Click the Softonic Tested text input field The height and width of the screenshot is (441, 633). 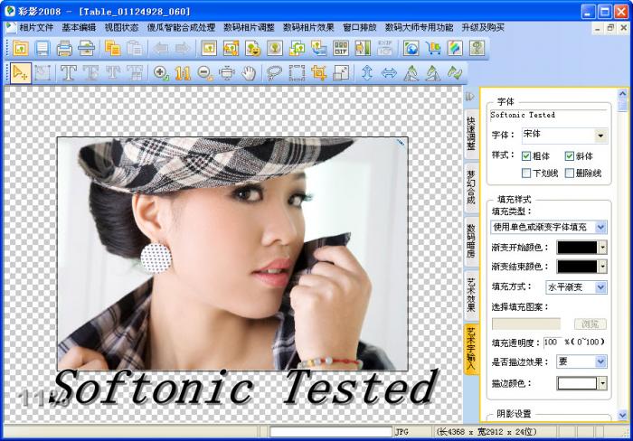coord(548,115)
